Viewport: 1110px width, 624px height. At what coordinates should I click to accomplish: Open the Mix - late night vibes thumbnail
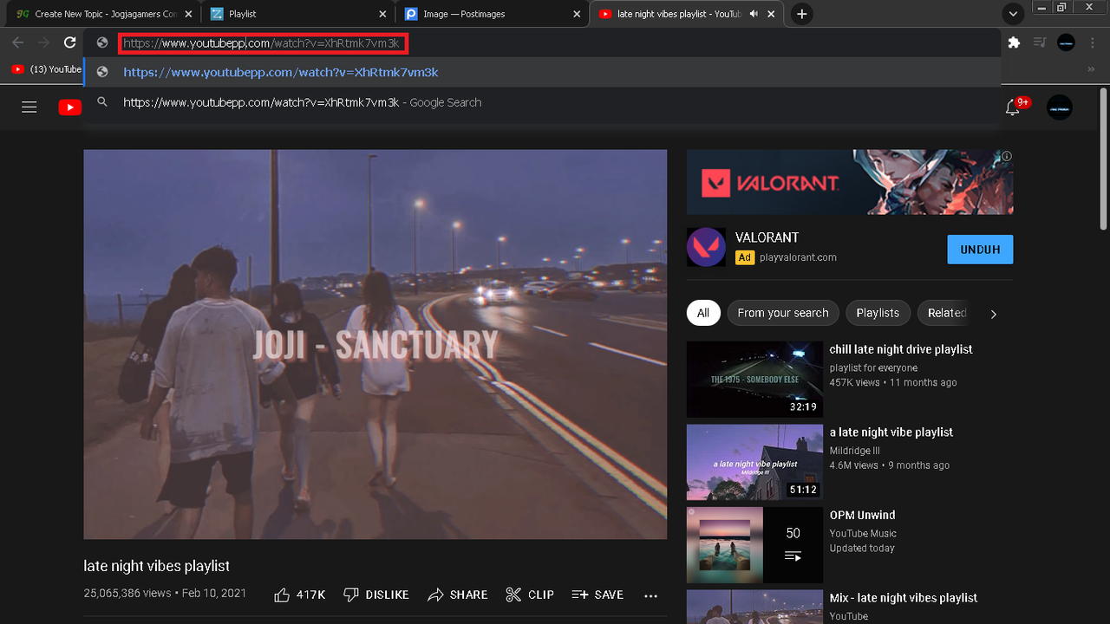[754, 607]
